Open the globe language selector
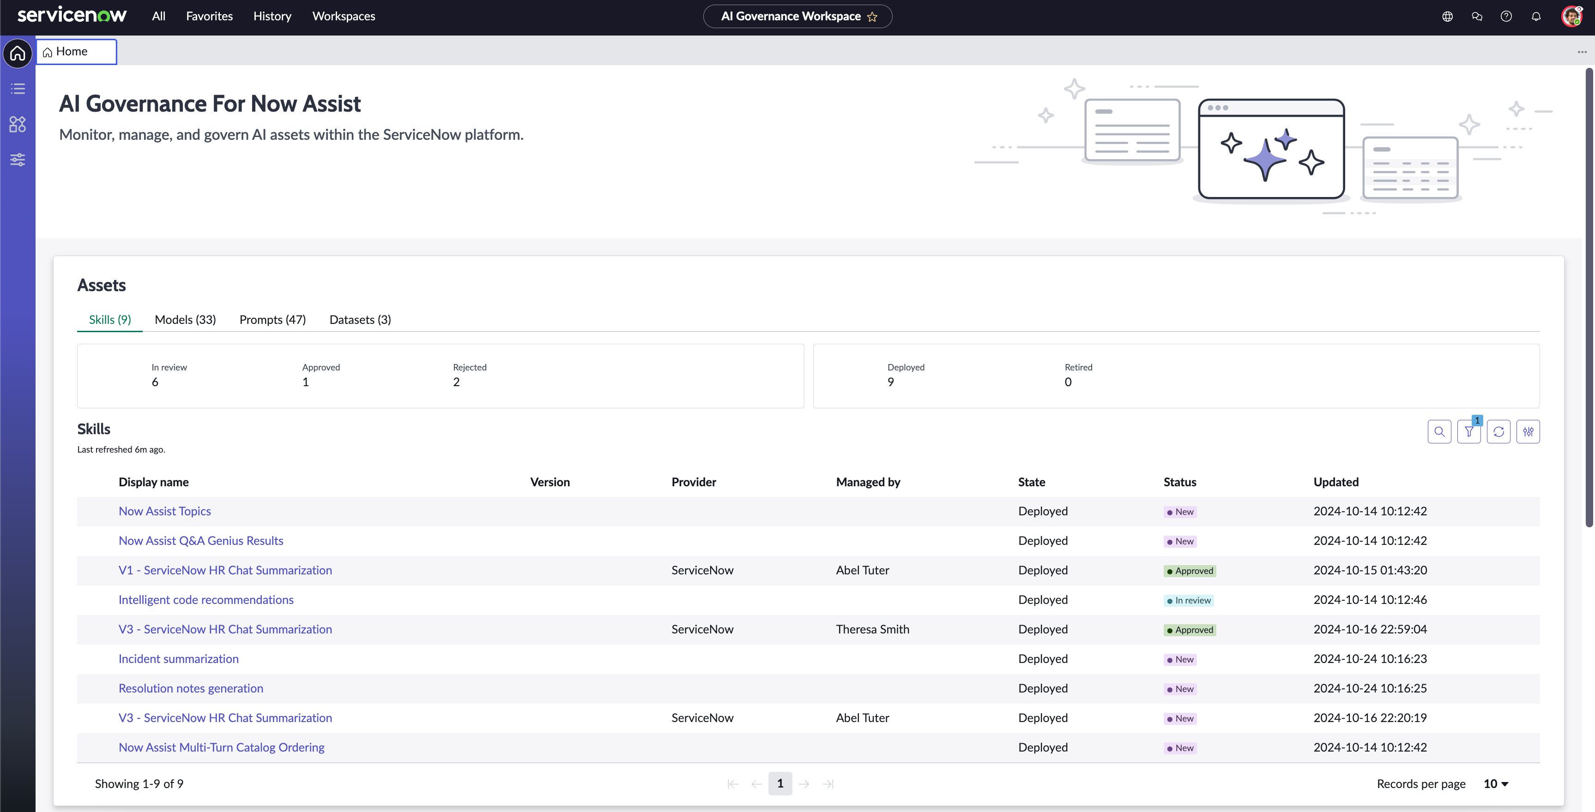Image resolution: width=1595 pixels, height=812 pixels. 1448,17
